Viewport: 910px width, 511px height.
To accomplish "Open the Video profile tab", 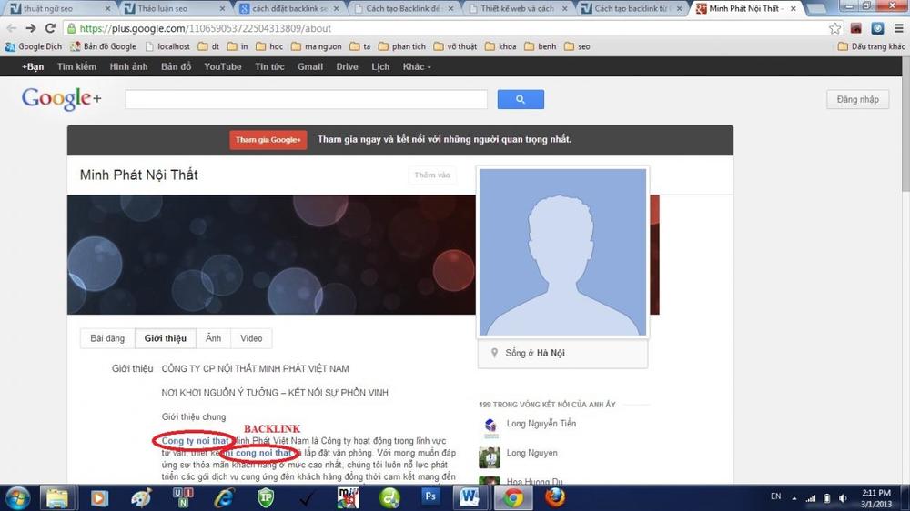I will 251,338.
